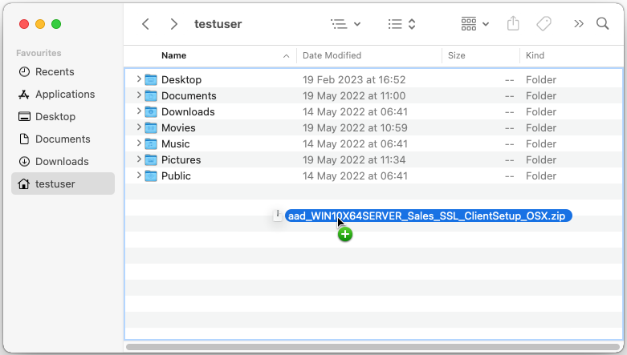The image size is (627, 355).
Task: Open the Share toolbar icon
Action: coord(514,24)
